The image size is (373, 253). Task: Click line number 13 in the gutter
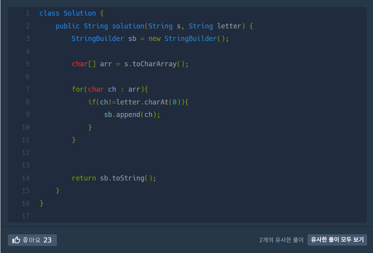click(26, 165)
